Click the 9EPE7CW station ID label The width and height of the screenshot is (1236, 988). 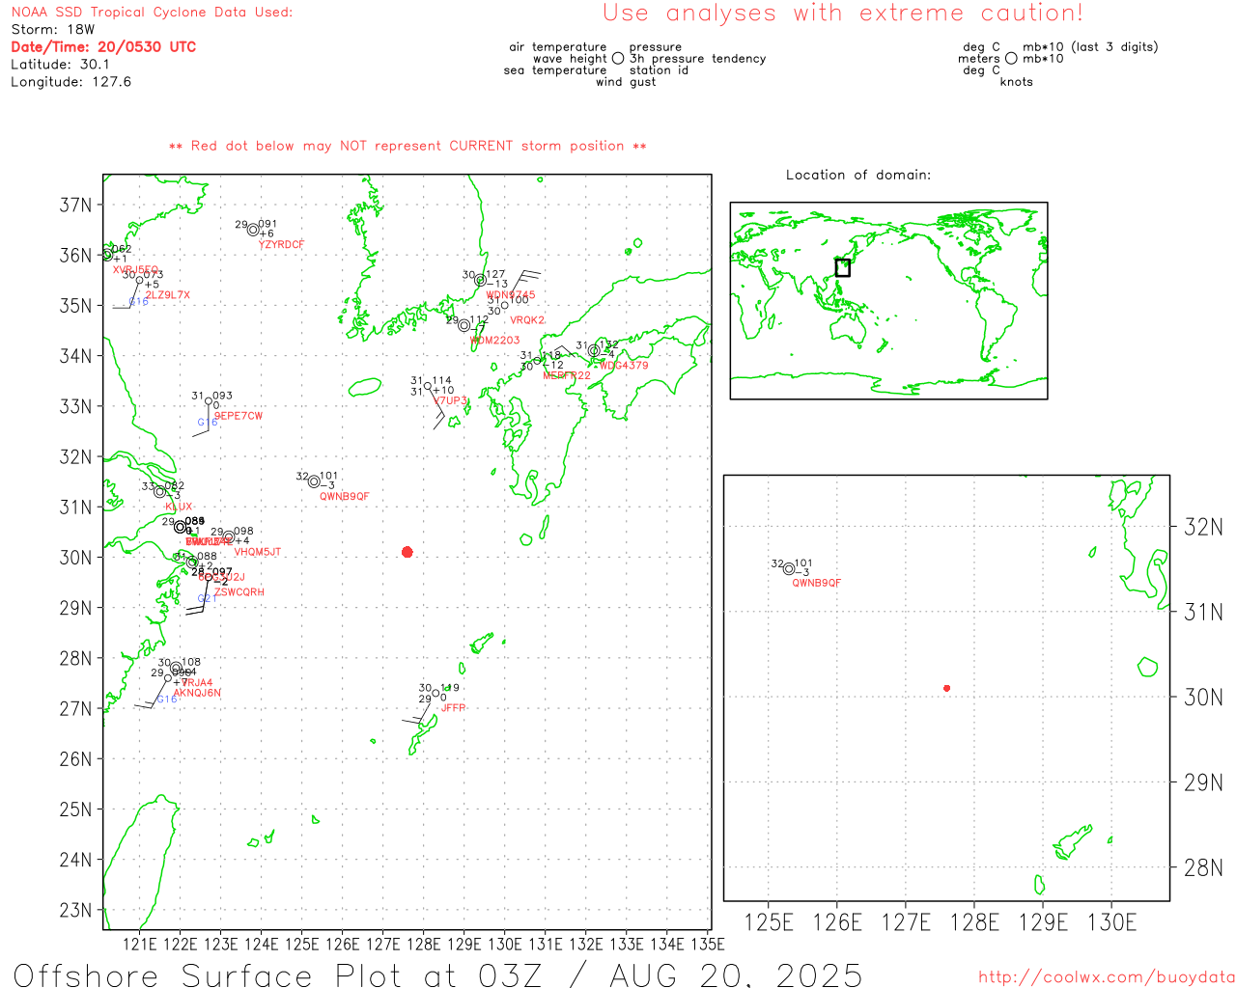(x=239, y=416)
